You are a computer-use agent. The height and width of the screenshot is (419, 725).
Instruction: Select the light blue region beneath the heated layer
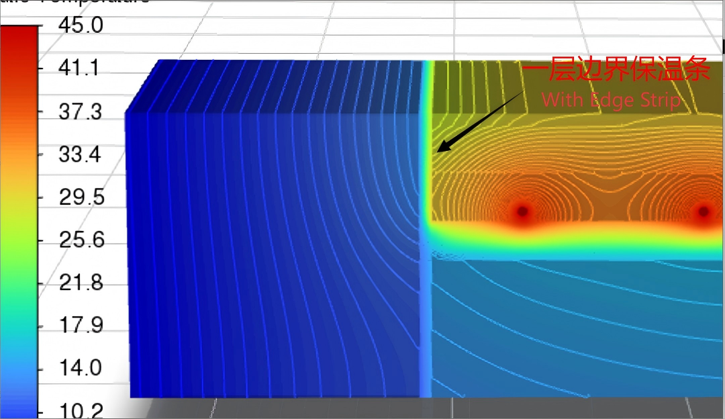[x=576, y=328]
